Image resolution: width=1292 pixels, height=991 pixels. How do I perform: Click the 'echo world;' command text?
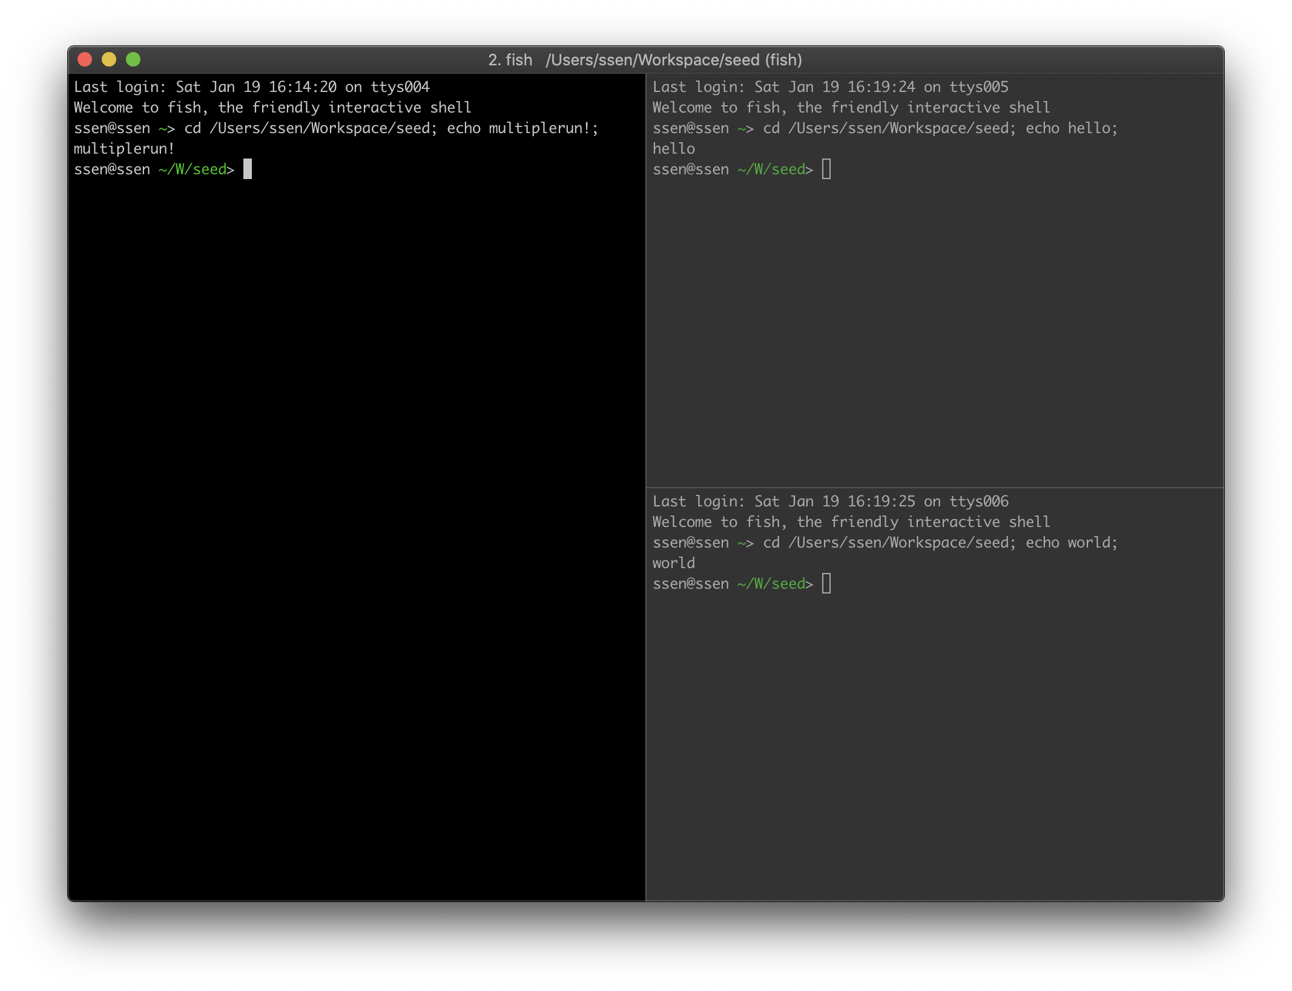(1071, 543)
